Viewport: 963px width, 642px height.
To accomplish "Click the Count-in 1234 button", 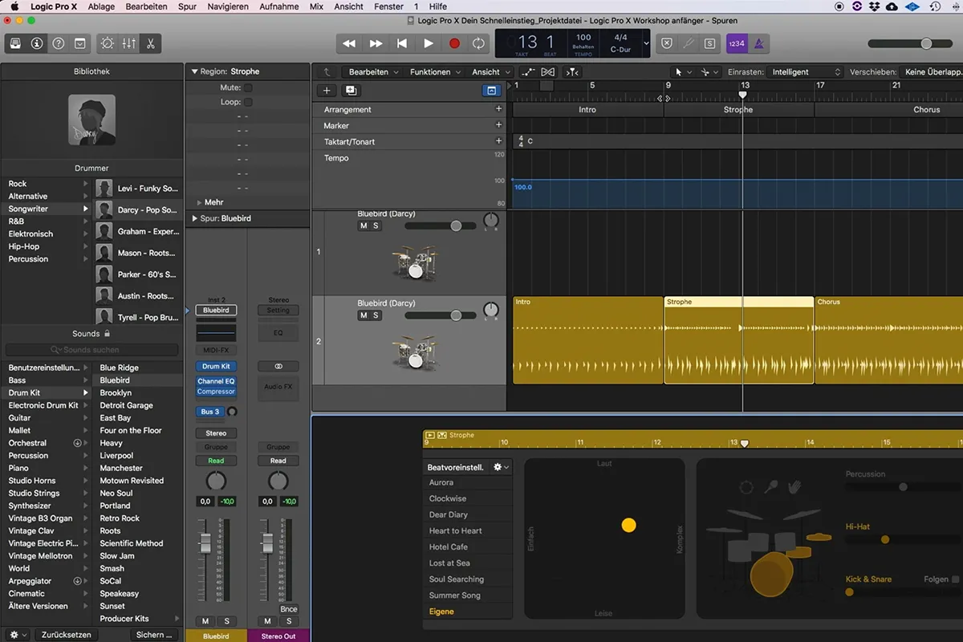I will (737, 43).
